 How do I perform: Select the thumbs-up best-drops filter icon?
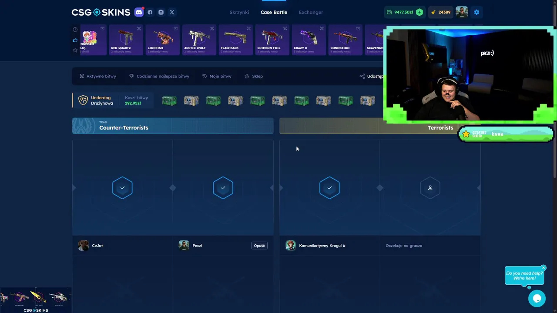click(x=75, y=40)
